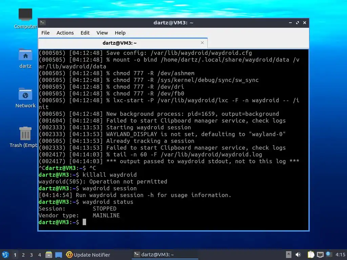Click the show desktop icon in the taskbar
The height and width of the screenshot is (260, 347).
[x=59, y=255]
